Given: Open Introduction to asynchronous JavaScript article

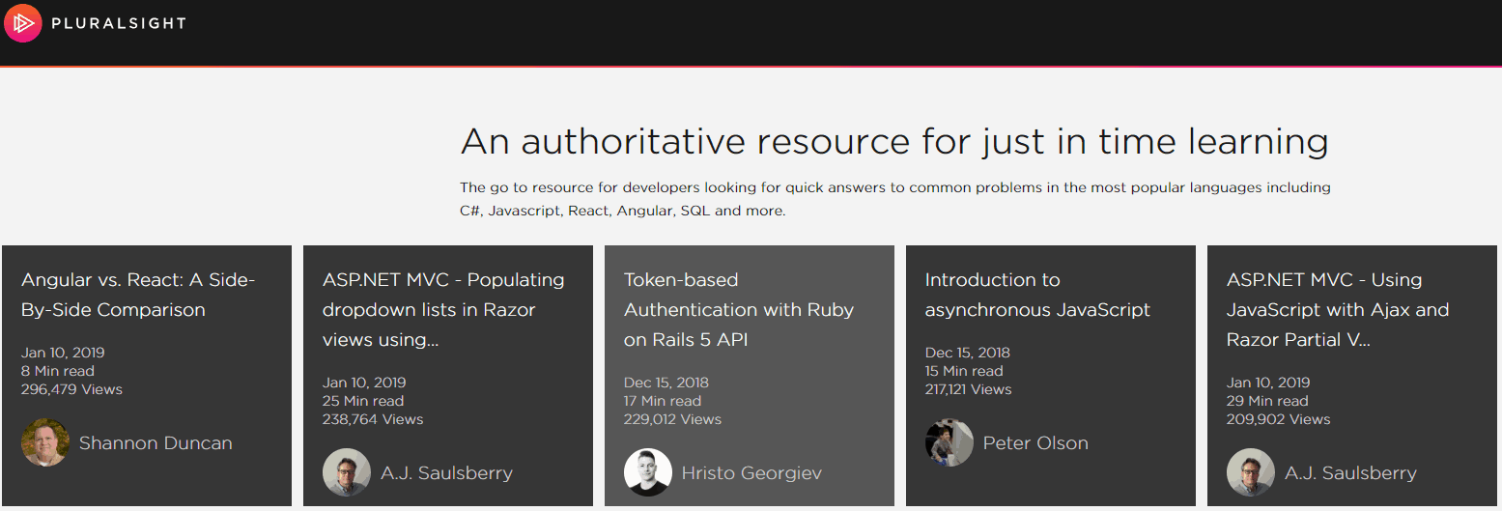Looking at the screenshot, I should pos(1037,295).
